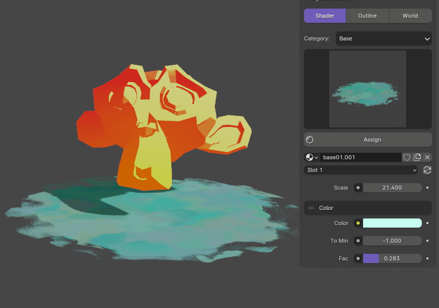This screenshot has width=439, height=308.
Task: Select the Shader tab button
Action: (x=325, y=16)
